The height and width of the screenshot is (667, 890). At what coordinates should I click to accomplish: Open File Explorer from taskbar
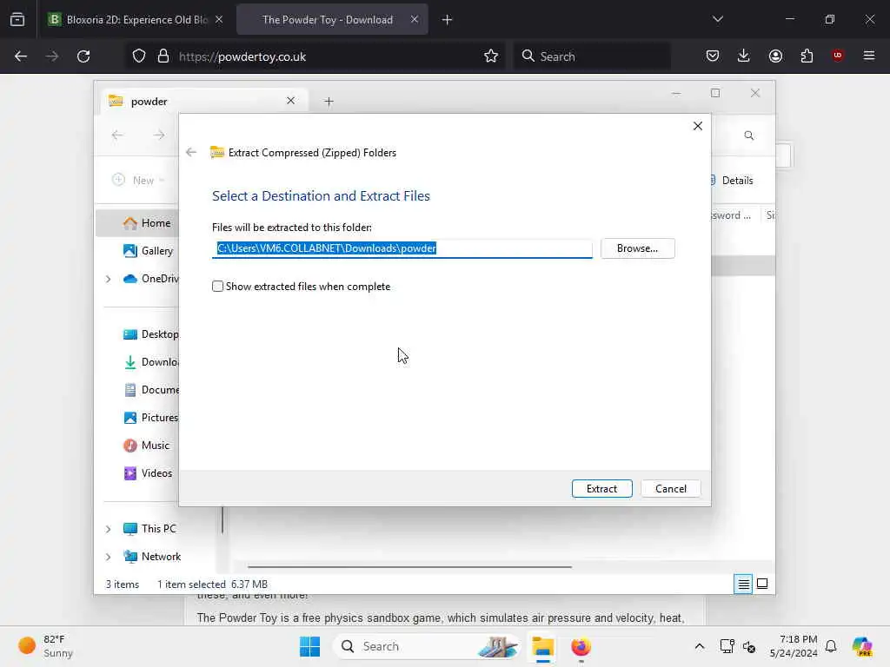pyautogui.click(x=542, y=646)
